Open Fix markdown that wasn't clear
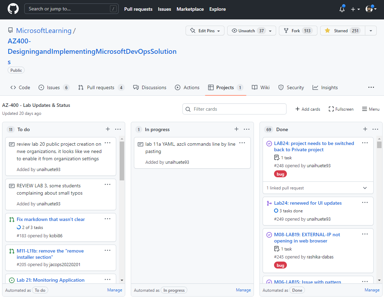The height and width of the screenshot is (298, 384). [x=51, y=219]
